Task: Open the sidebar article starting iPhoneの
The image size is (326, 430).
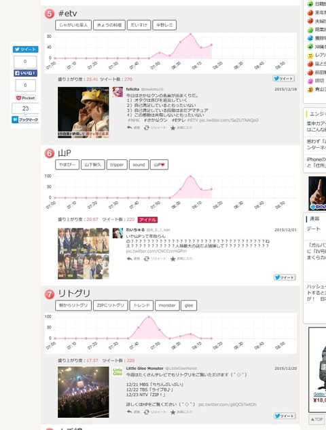Action: pos(316,162)
